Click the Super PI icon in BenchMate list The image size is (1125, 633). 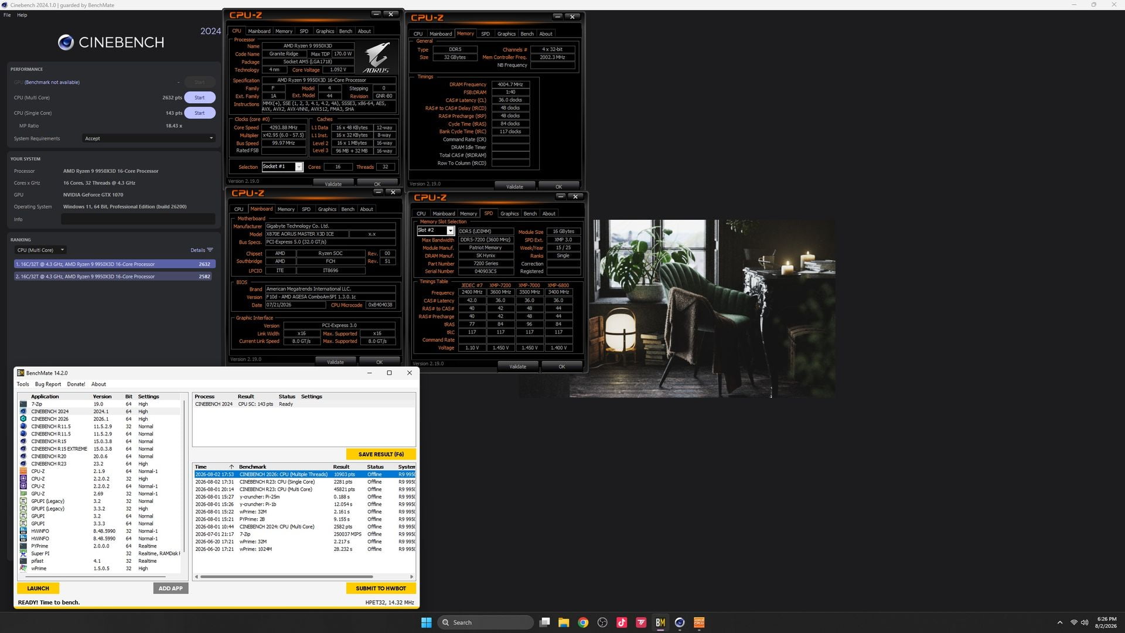point(23,553)
